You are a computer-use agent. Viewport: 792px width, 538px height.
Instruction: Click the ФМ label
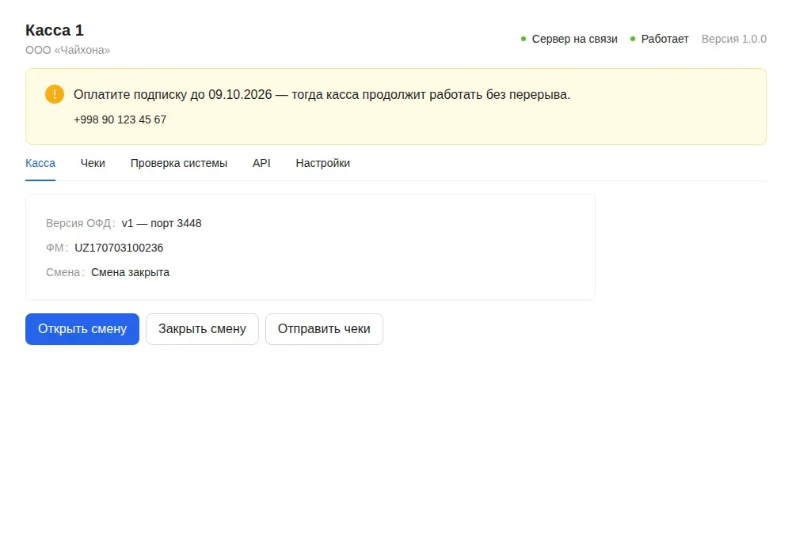pos(56,248)
